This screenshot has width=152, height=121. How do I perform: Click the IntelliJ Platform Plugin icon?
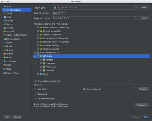tap(4, 35)
